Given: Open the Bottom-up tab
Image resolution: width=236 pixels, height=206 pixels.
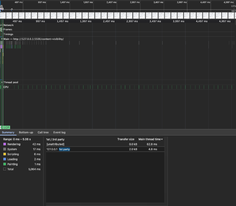Looking at the screenshot, I should [x=26, y=132].
